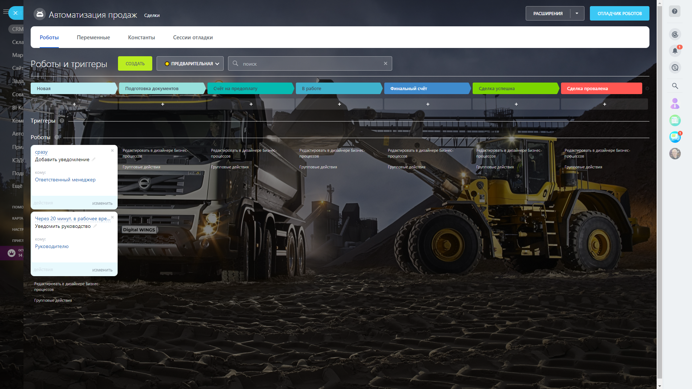The height and width of the screenshot is (389, 692).
Task: Select the Подготовка документов stage header
Action: coord(162,88)
